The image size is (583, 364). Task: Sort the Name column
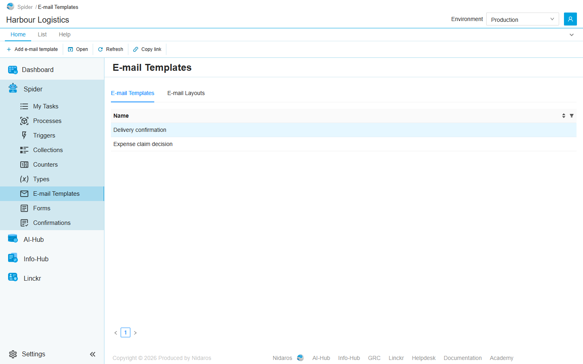click(x=564, y=116)
